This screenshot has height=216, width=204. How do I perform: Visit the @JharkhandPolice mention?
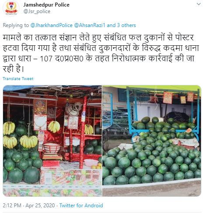pyautogui.click(x=52, y=25)
